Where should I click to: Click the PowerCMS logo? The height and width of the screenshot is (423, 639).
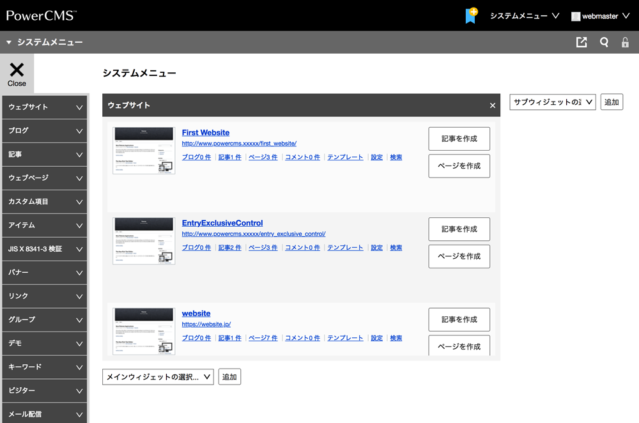(41, 15)
